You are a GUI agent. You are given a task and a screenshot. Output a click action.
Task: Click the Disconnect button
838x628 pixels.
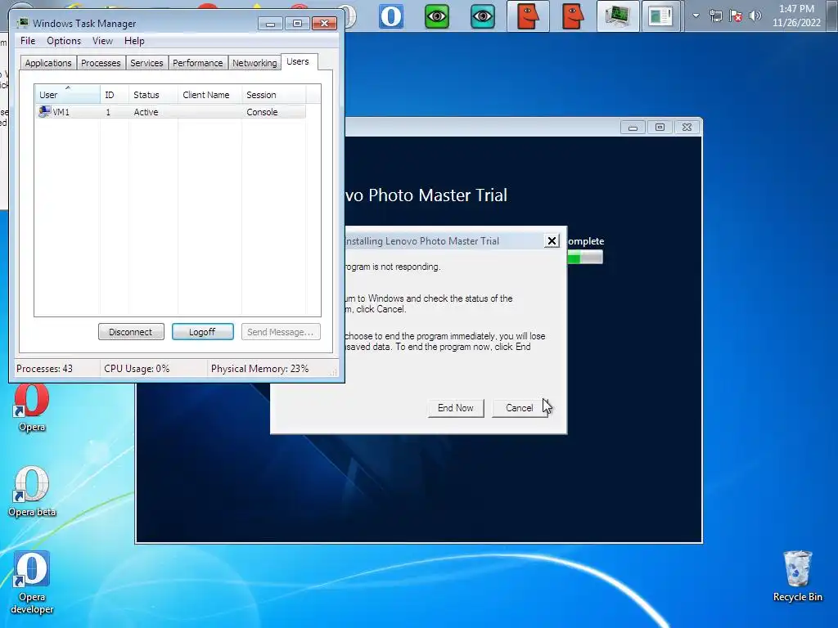pos(131,332)
